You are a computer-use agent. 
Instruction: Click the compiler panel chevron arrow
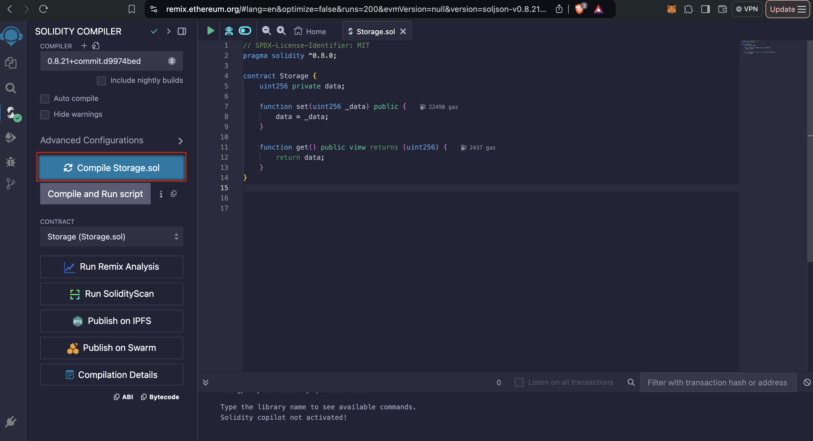click(x=168, y=31)
